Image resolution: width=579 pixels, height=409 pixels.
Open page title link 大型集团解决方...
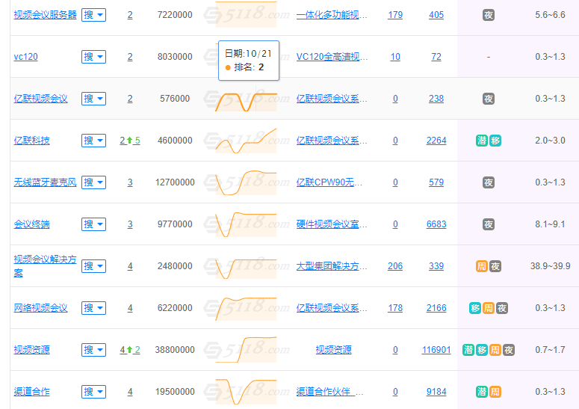[x=332, y=266]
